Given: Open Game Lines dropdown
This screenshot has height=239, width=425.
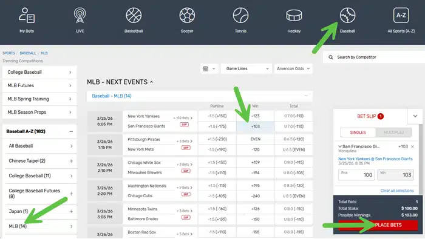Looking at the screenshot, I should tap(246, 68).
